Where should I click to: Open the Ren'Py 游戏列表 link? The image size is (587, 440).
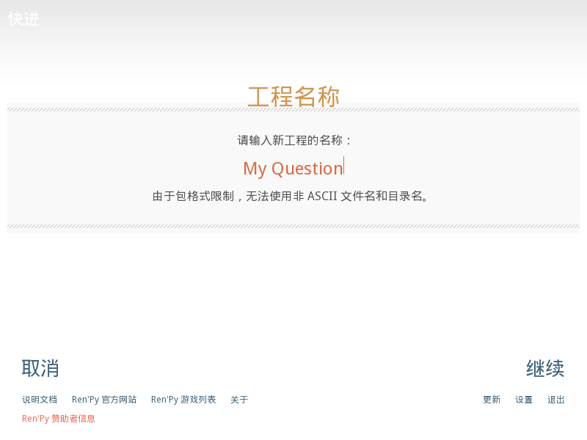(x=183, y=400)
